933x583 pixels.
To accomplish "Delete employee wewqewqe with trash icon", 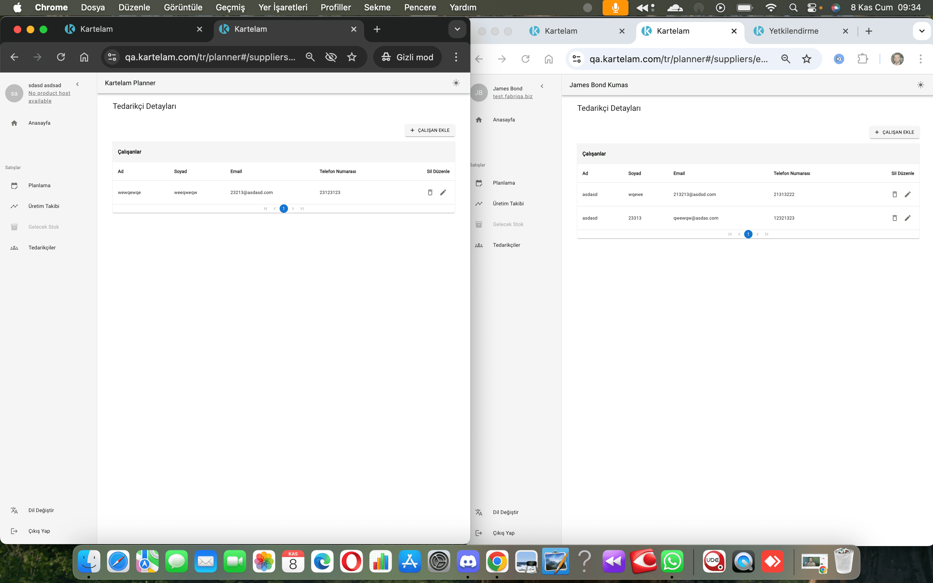I will coord(430,192).
